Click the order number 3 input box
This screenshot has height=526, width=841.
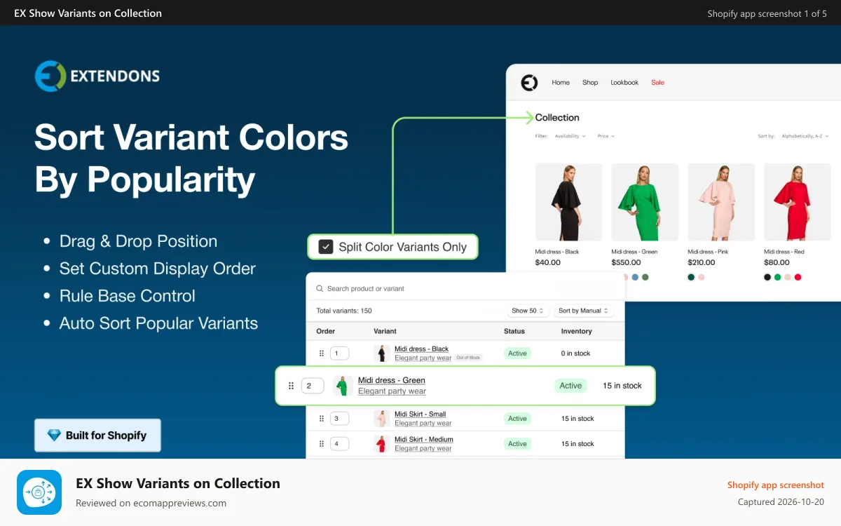(340, 419)
